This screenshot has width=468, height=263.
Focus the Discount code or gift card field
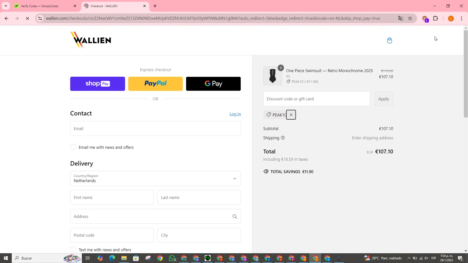pyautogui.click(x=316, y=99)
